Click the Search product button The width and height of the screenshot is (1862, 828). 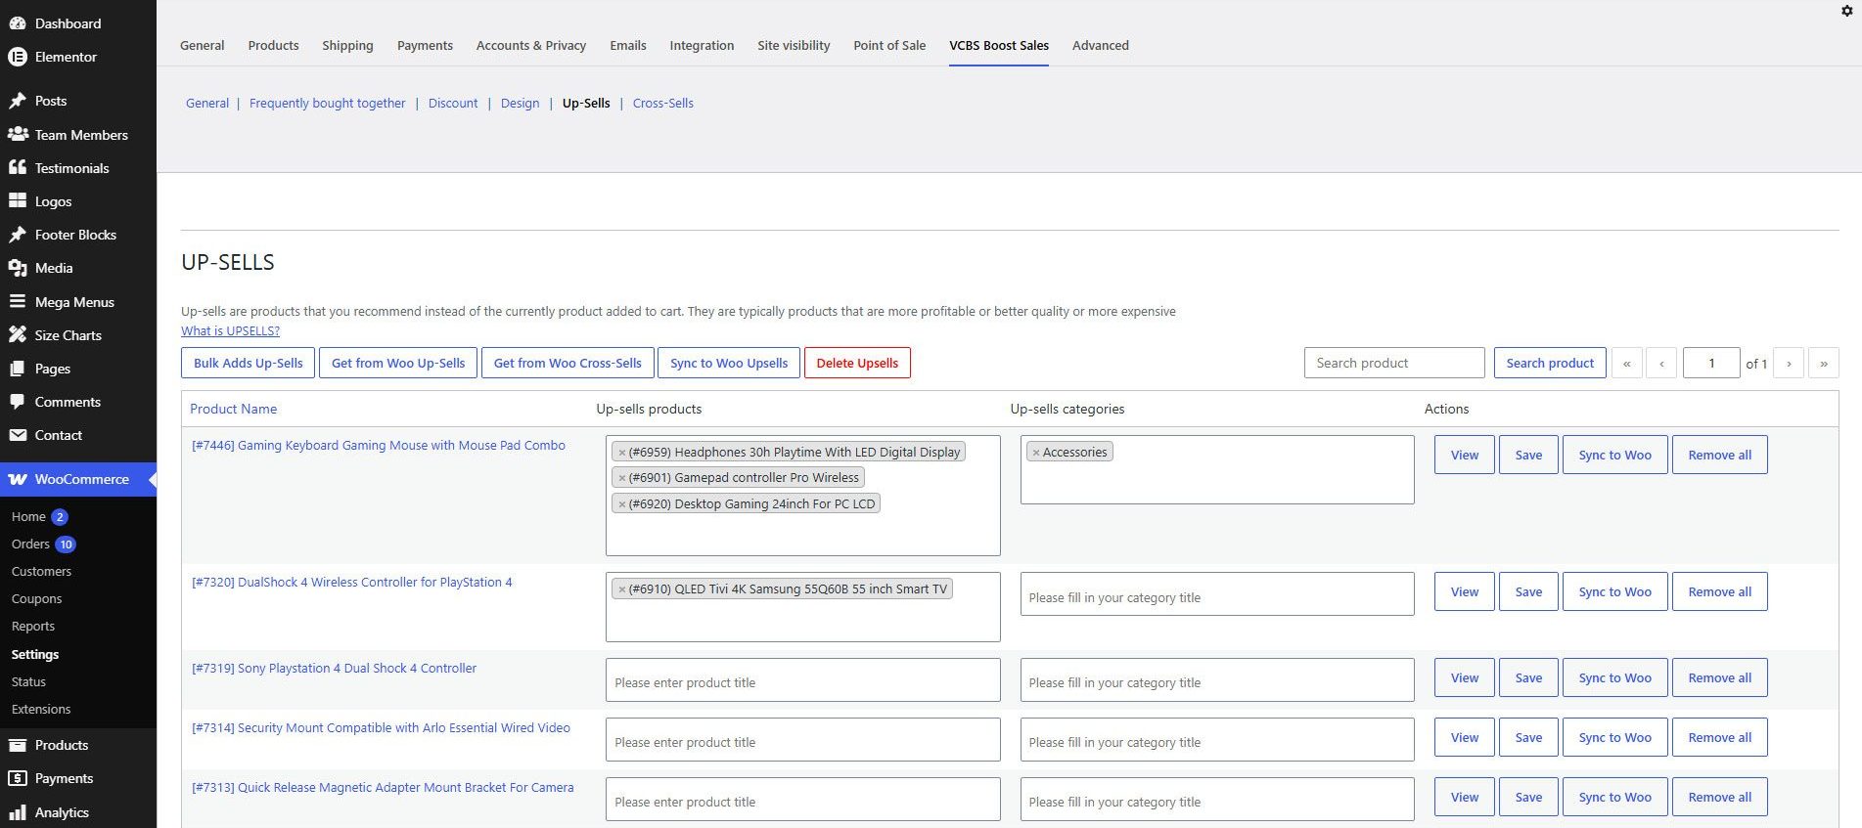(1550, 363)
